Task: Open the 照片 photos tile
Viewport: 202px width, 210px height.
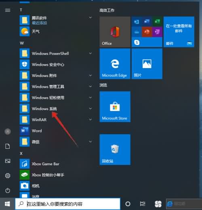Action: [x=147, y=64]
